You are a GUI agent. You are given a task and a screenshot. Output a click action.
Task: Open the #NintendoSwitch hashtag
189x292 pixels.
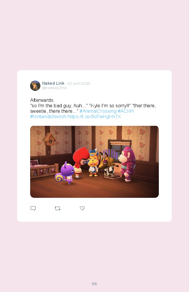(48, 117)
